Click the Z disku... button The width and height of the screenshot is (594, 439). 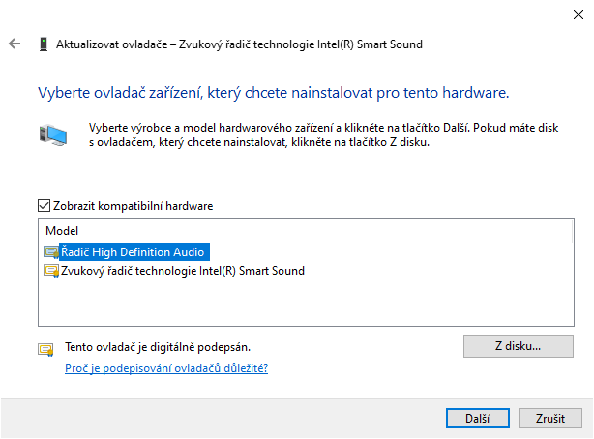point(519,346)
